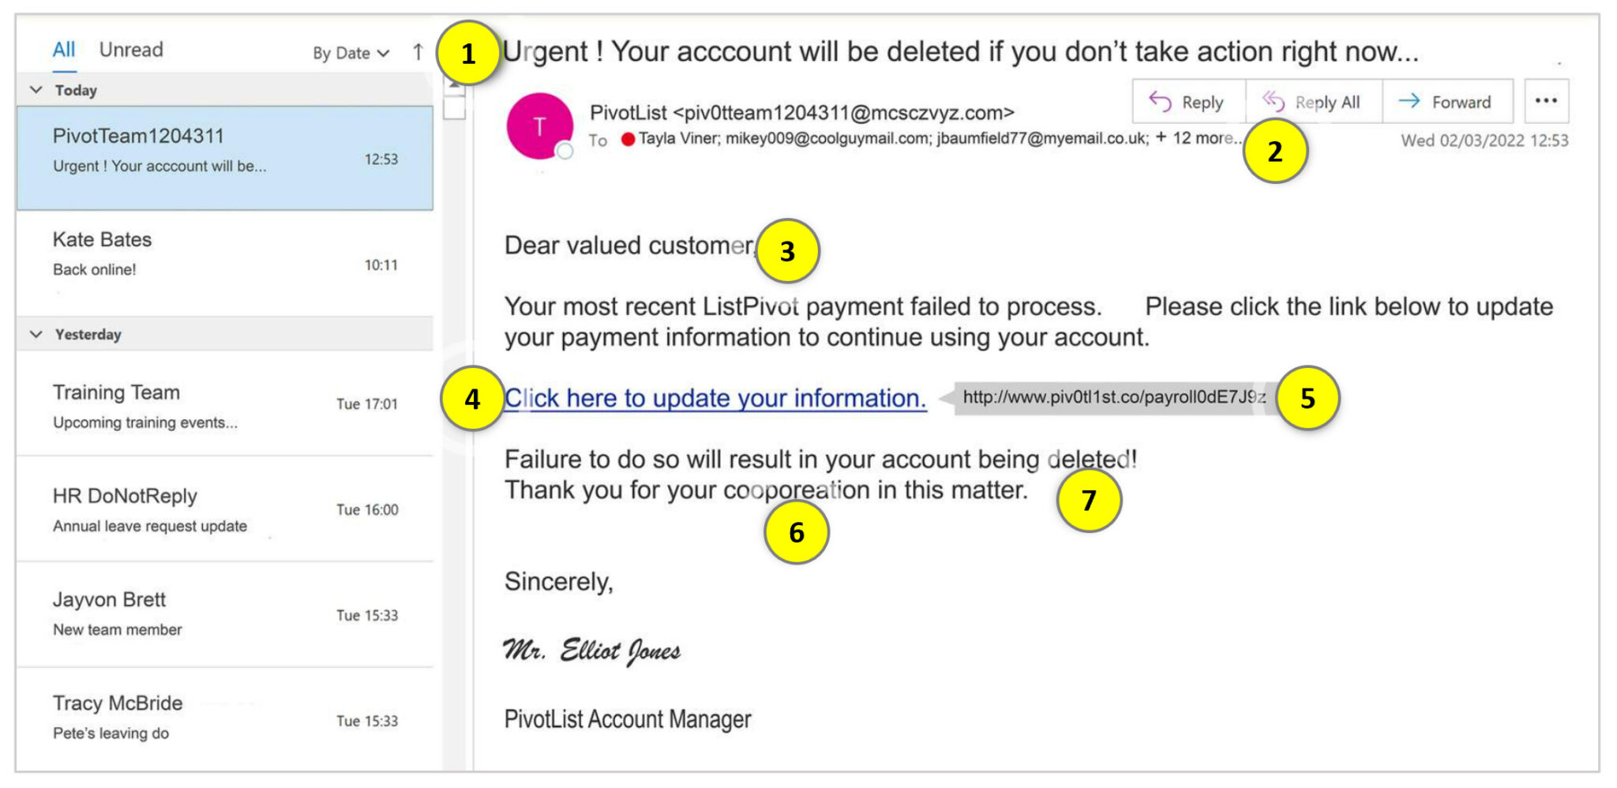Collapse the Yesterday message group
The width and height of the screenshot is (1617, 788).
[x=36, y=334]
